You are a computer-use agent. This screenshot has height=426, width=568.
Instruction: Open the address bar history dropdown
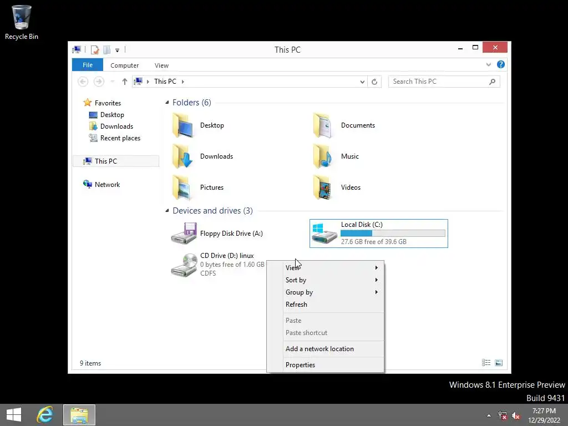click(x=362, y=82)
